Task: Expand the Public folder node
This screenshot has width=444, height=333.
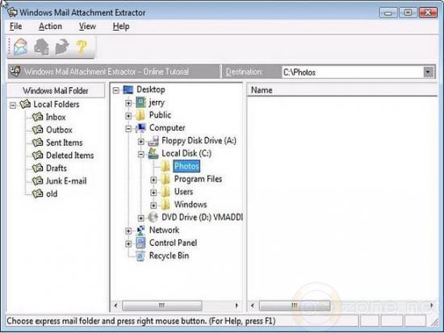Action: click(128, 116)
